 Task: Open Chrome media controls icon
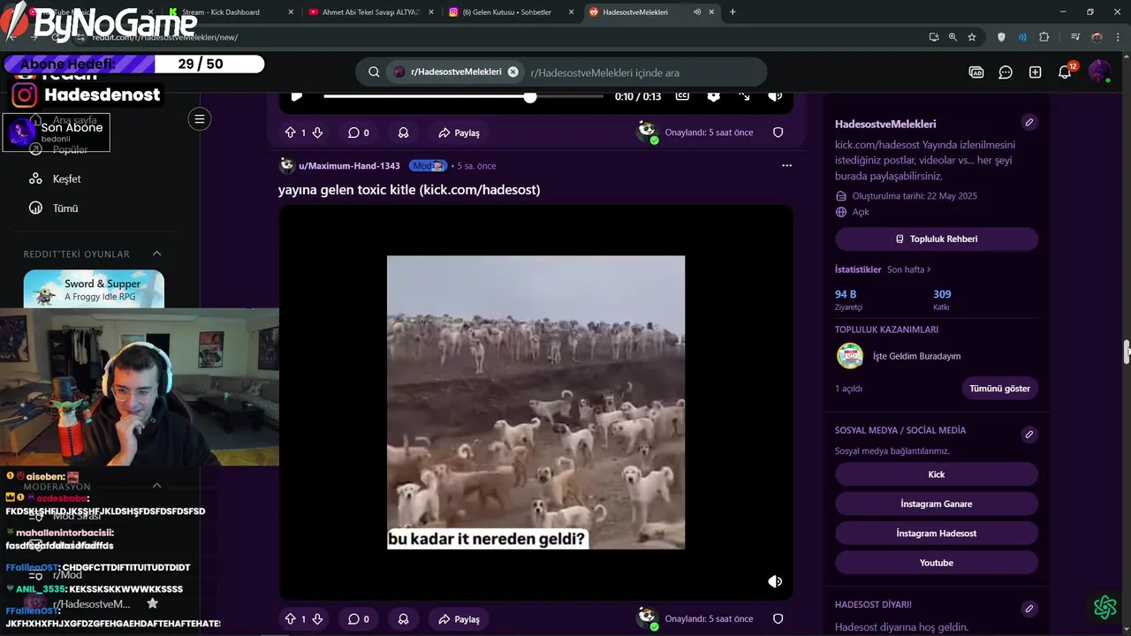(x=1075, y=37)
